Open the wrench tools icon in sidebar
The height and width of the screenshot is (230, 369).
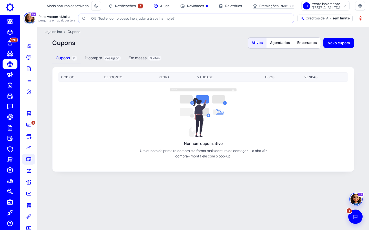(10, 191)
